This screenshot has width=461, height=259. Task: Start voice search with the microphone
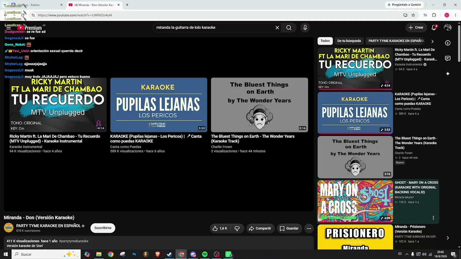[305, 28]
